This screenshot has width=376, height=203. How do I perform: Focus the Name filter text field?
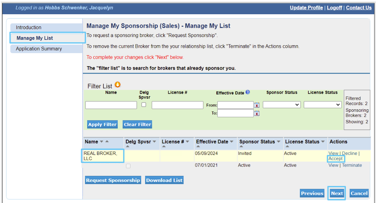pos(111,105)
